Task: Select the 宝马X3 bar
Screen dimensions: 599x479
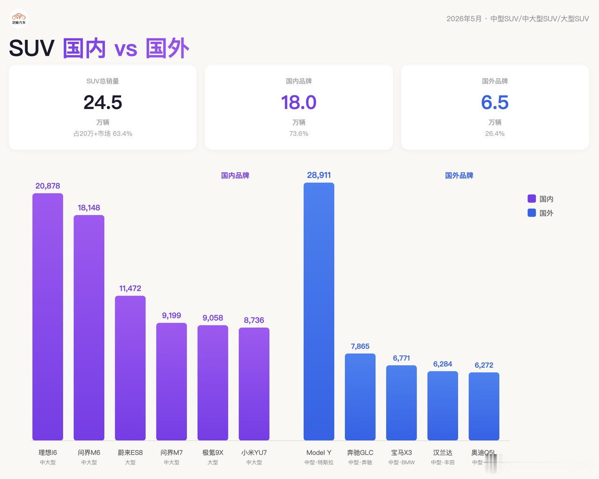Action: tap(402, 403)
